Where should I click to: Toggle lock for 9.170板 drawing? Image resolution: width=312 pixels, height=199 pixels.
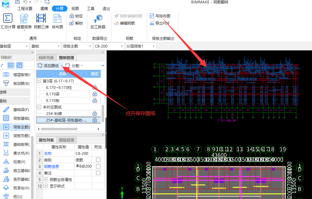click(95, 100)
